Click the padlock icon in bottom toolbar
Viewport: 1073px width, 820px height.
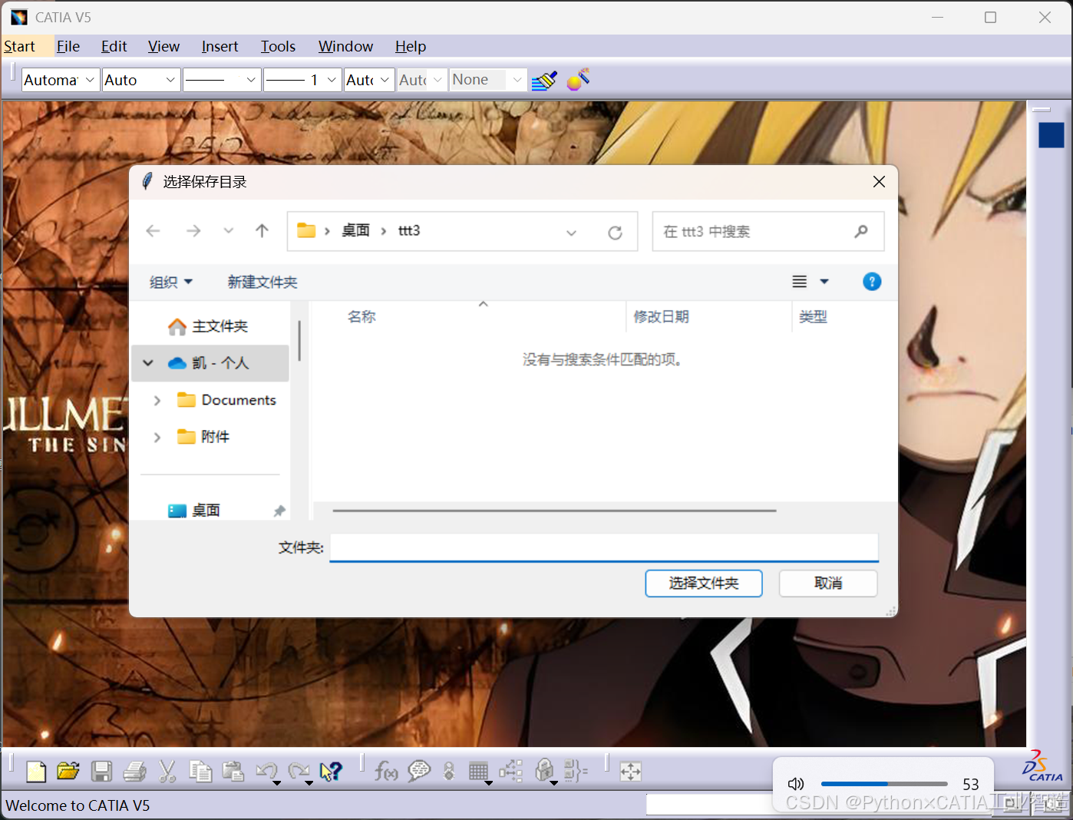[x=544, y=770]
